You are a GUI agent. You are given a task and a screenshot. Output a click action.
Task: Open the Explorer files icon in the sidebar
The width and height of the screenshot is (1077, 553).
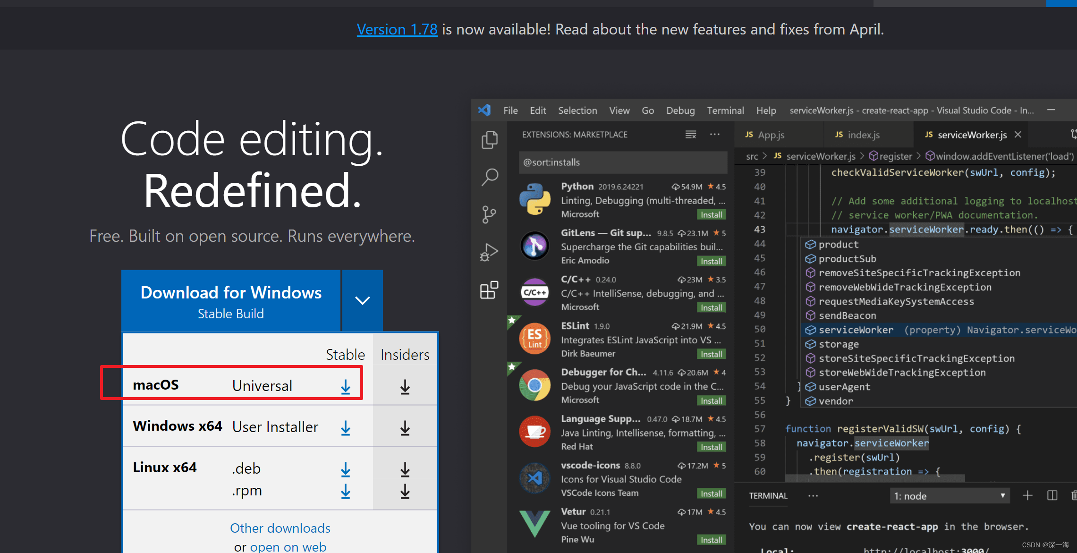pyautogui.click(x=489, y=140)
